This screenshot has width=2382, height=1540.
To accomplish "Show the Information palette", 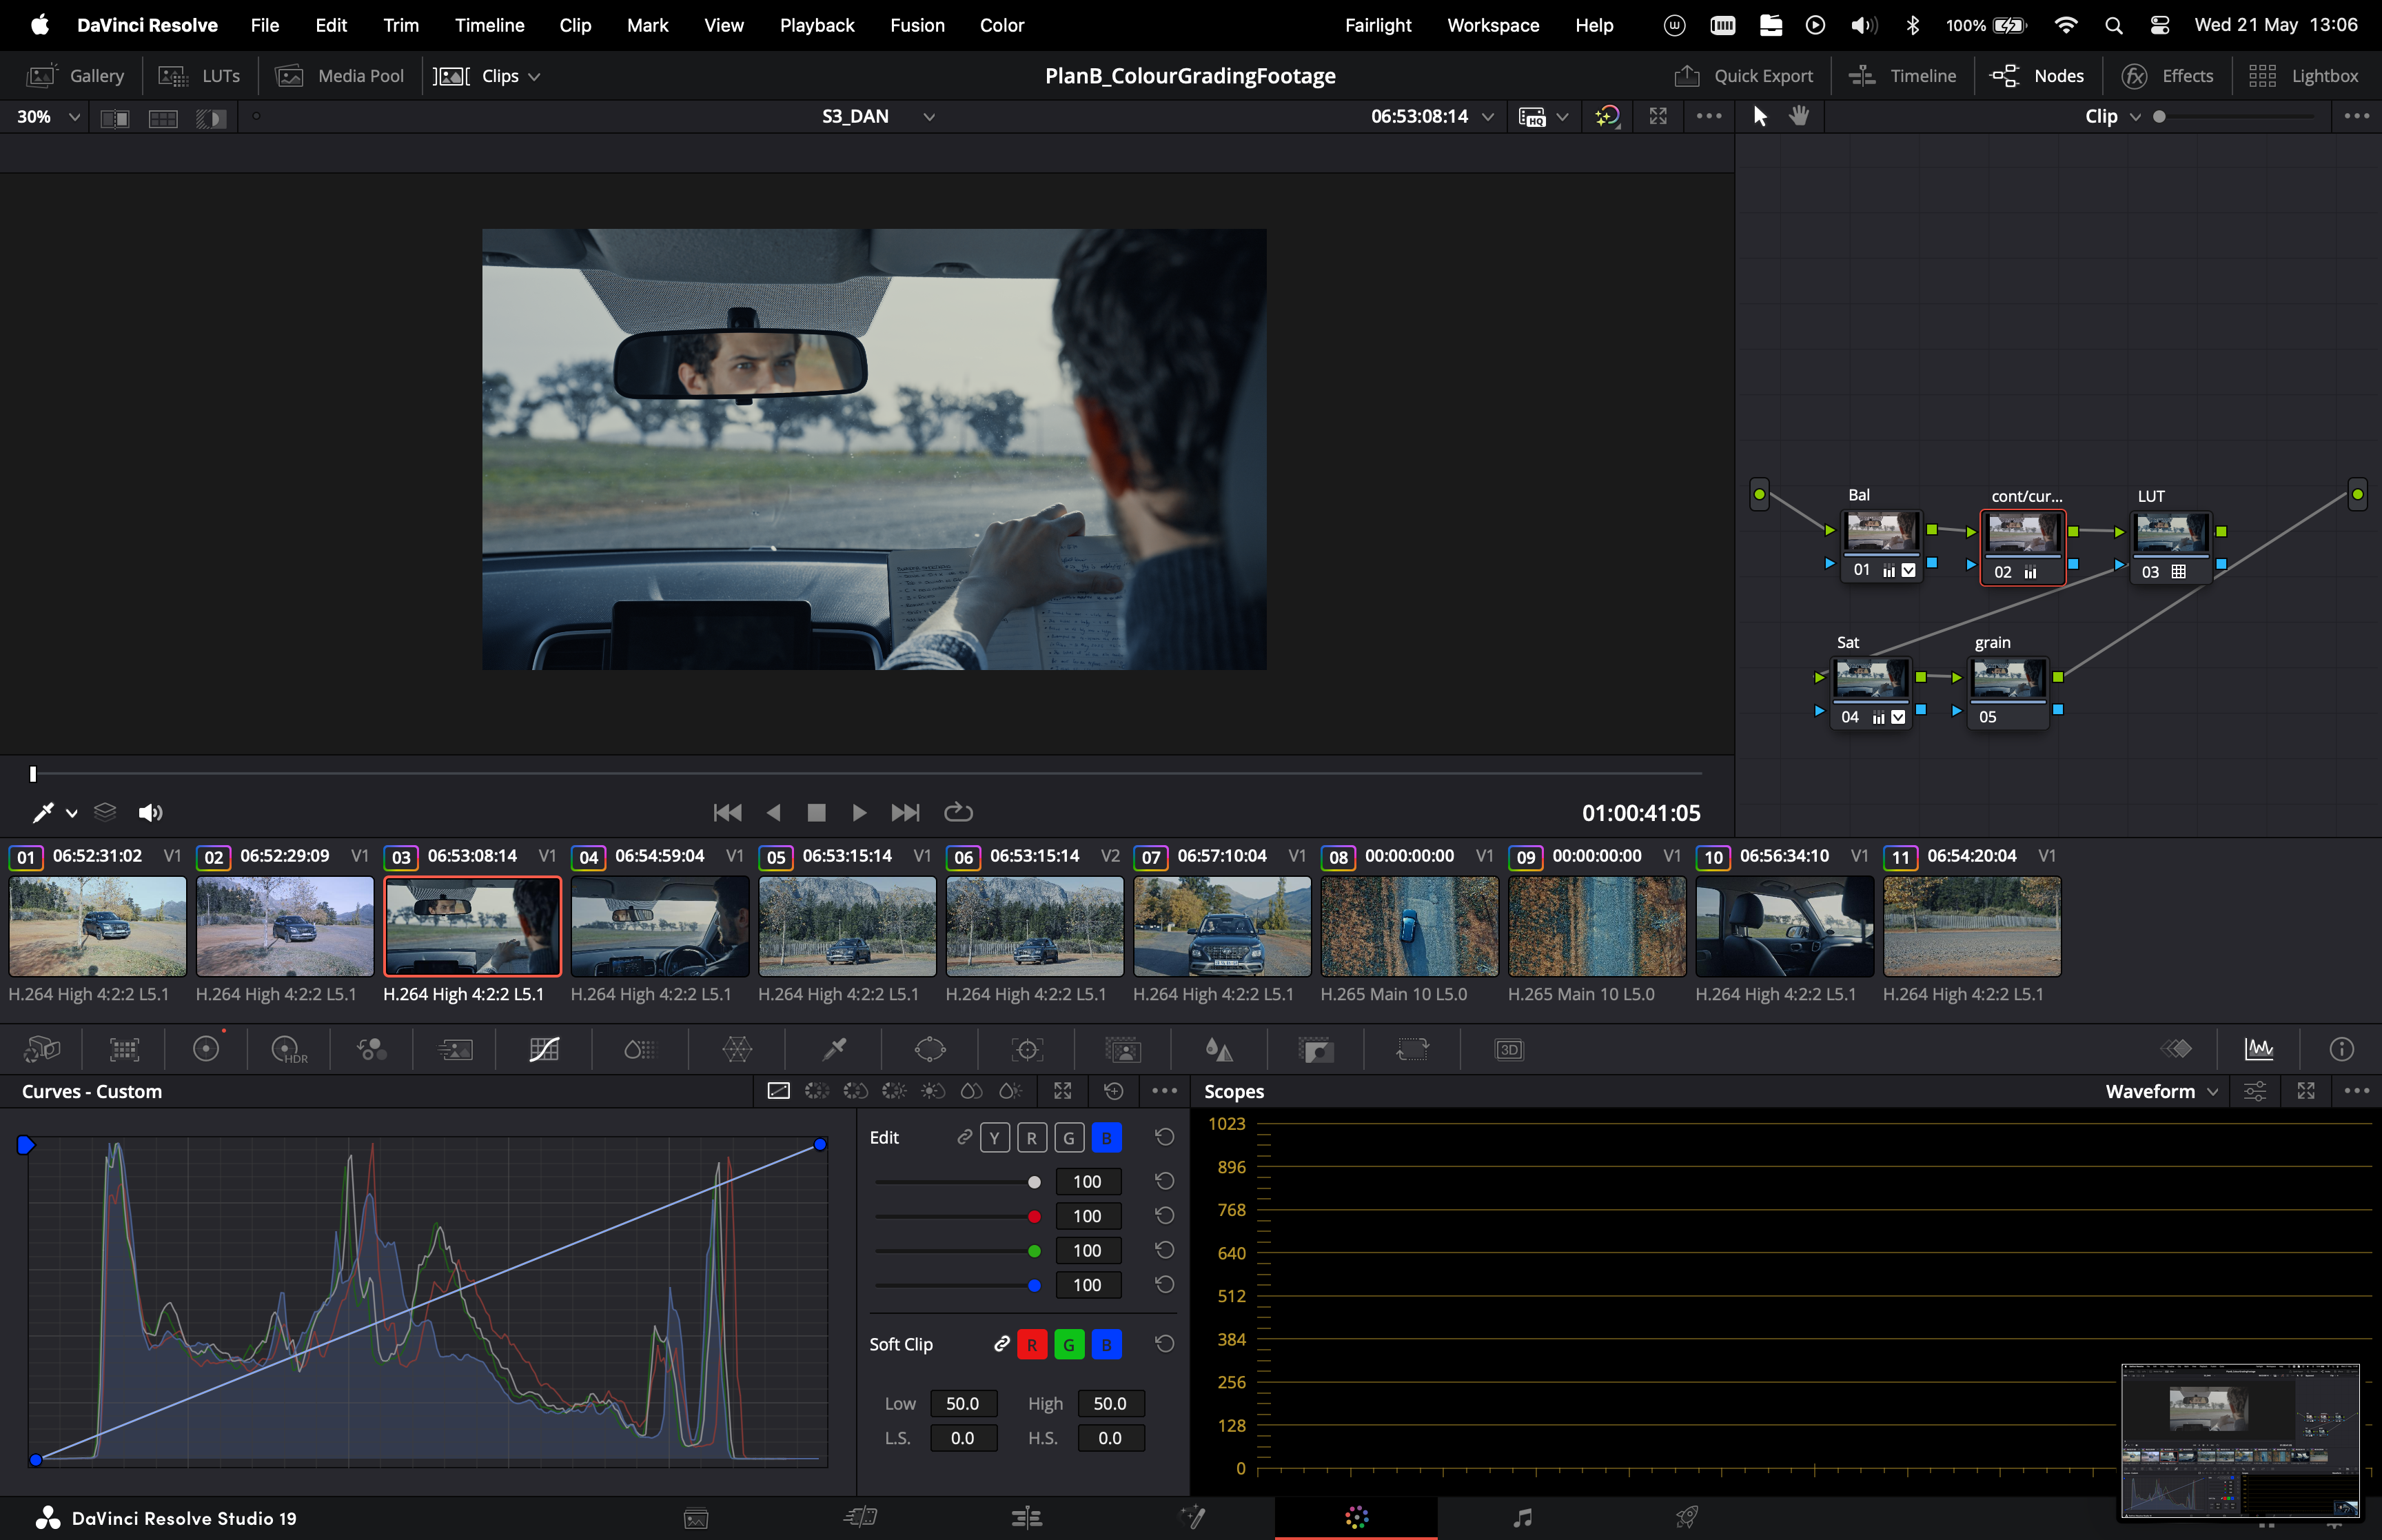I will [2341, 1049].
